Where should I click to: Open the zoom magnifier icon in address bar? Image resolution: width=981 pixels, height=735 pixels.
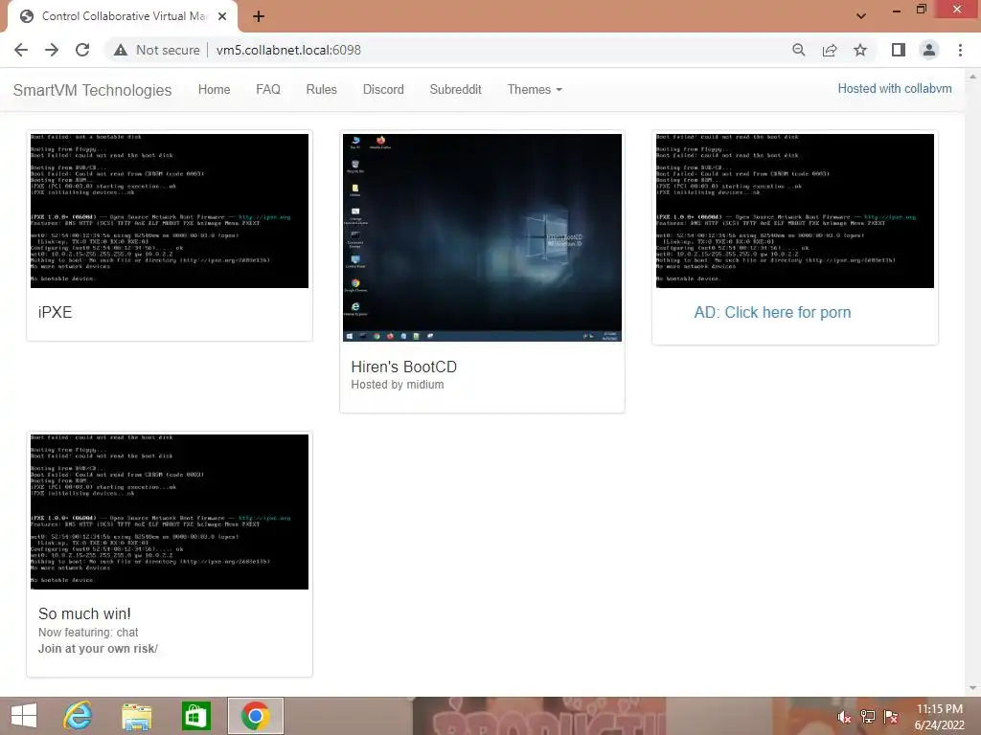(x=798, y=50)
